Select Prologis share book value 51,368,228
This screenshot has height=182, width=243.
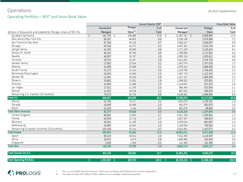tap(207, 160)
